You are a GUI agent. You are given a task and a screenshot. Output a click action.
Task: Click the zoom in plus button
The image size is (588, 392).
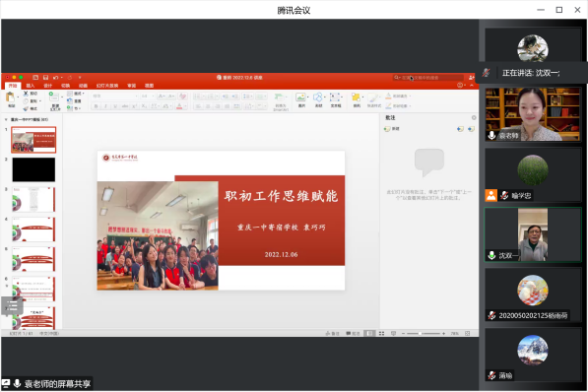coord(443,333)
